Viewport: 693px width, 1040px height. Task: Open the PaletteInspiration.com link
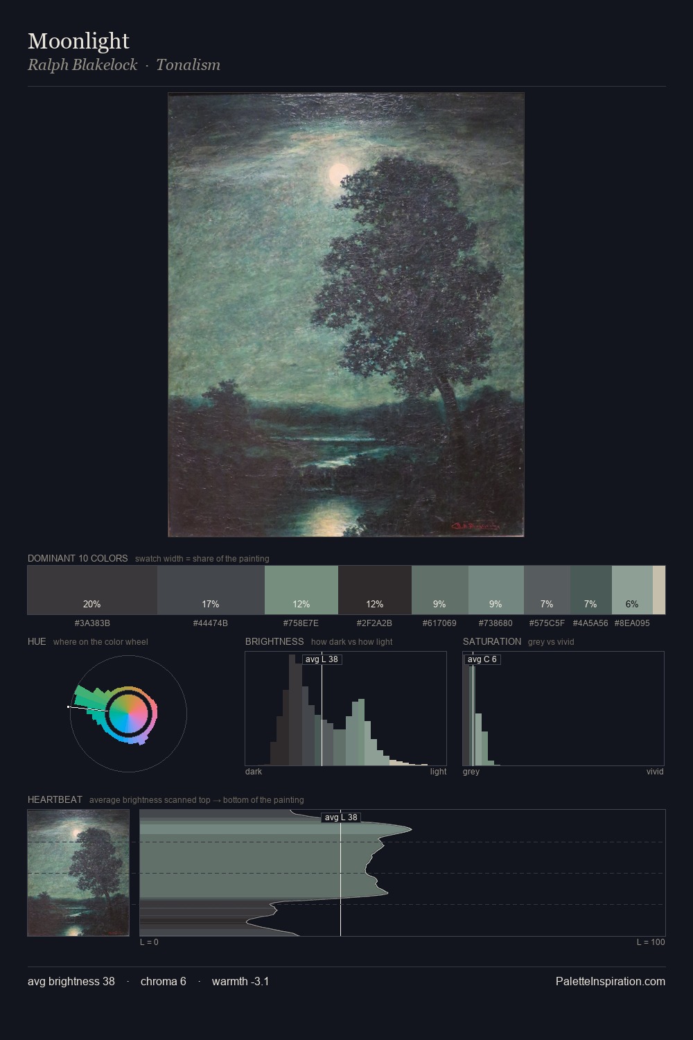click(x=611, y=982)
